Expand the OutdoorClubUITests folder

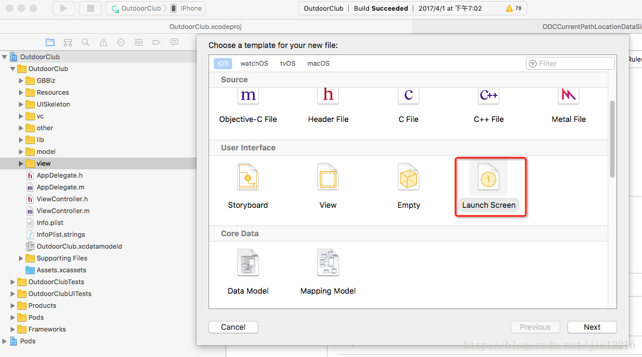[12, 294]
